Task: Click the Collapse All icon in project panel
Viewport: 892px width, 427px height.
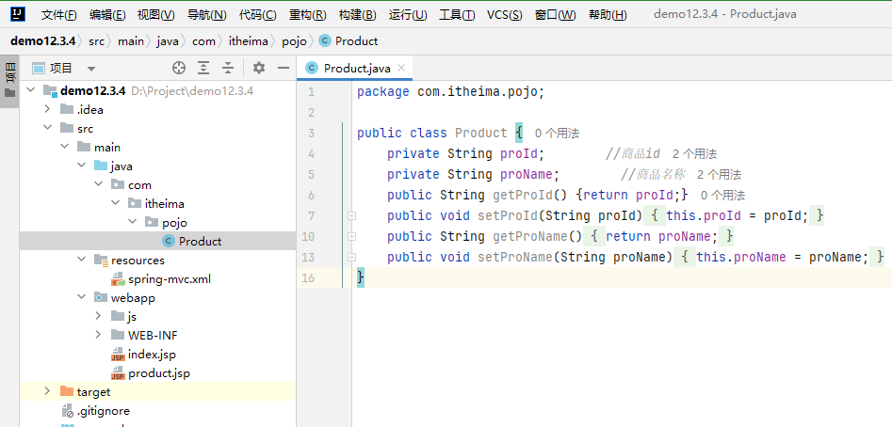Action: tap(228, 68)
